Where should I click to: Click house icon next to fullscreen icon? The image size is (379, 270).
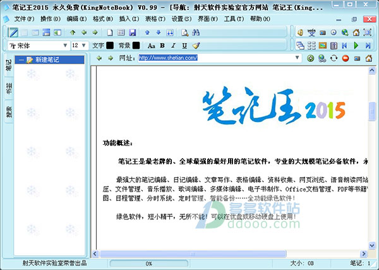pos(356,32)
